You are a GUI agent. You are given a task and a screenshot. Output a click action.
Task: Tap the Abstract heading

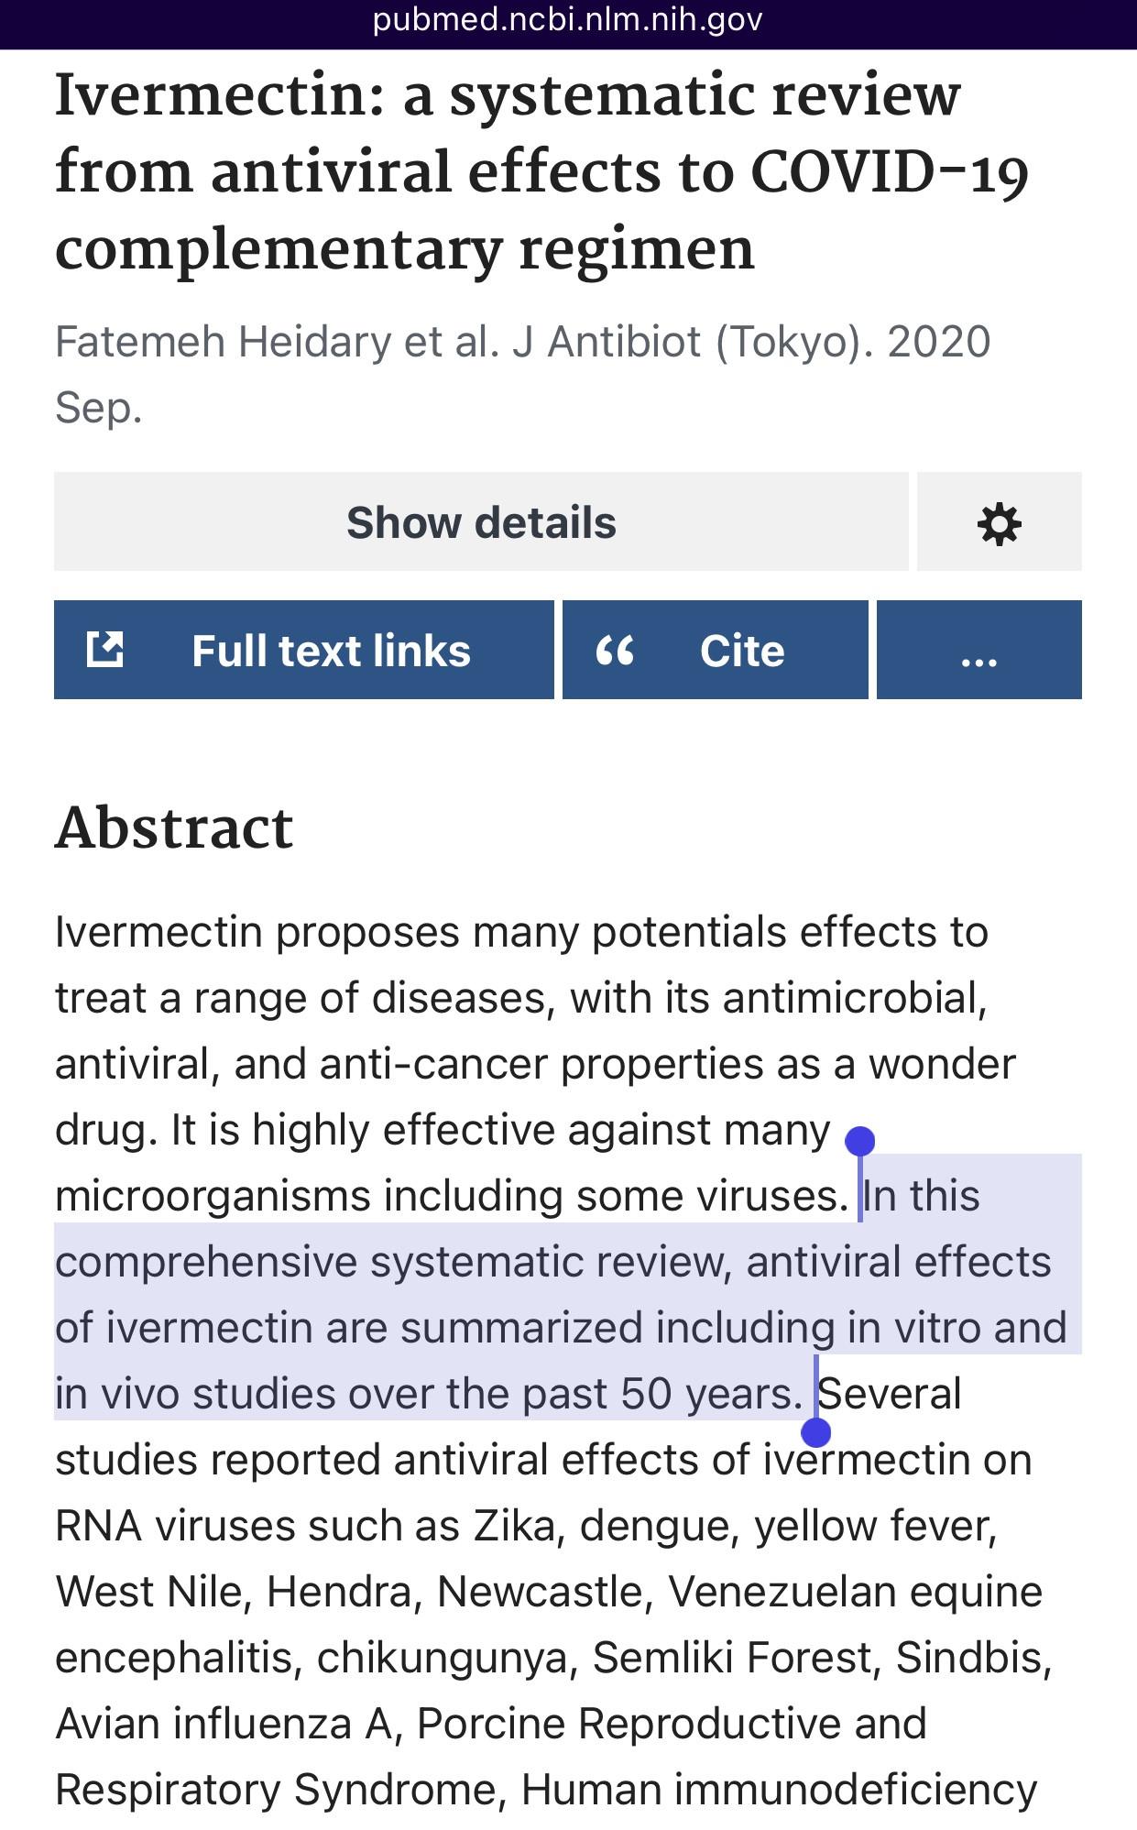pyautogui.click(x=174, y=827)
